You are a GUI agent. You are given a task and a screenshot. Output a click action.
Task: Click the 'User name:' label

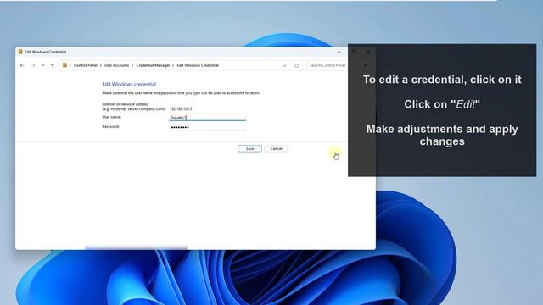pos(111,117)
